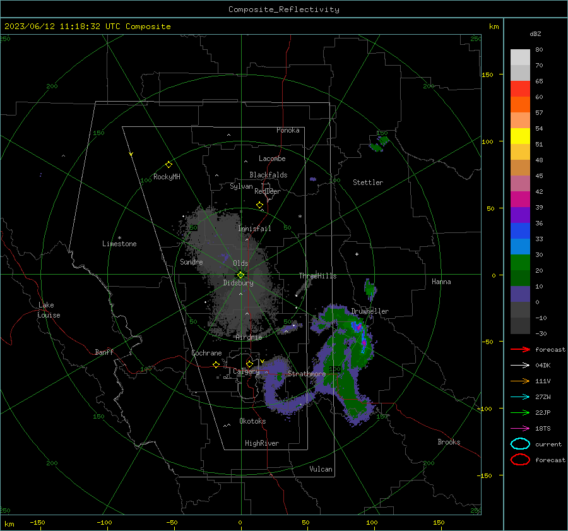The image size is (568, 531).
Task: Click the Vulcan city label
Action: click(x=321, y=469)
